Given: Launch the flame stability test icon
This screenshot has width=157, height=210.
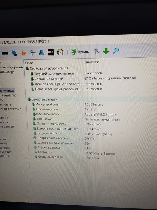Looking at the screenshot, I should [x=24, y=53].
